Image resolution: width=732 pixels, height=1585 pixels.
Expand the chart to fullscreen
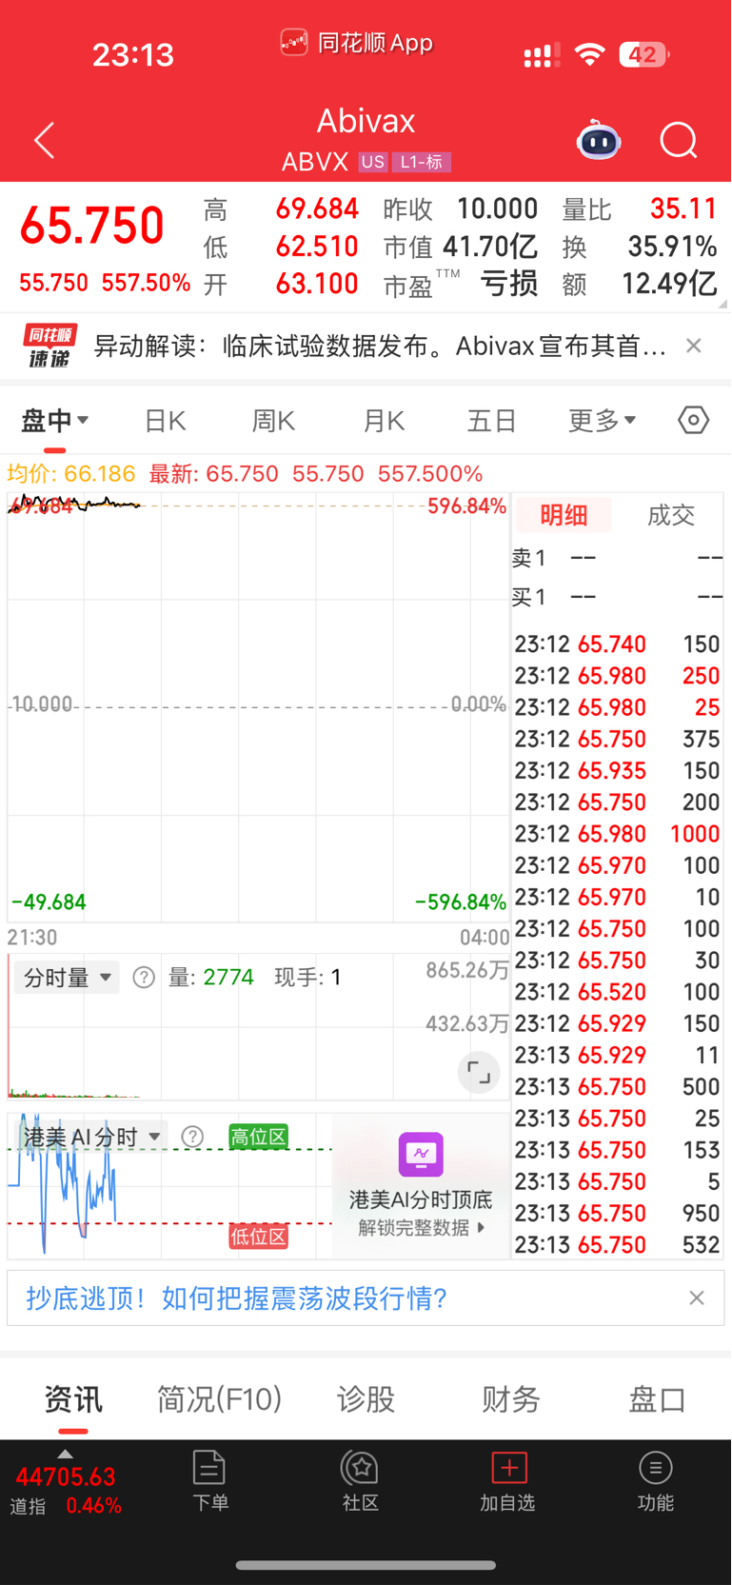[x=479, y=1074]
